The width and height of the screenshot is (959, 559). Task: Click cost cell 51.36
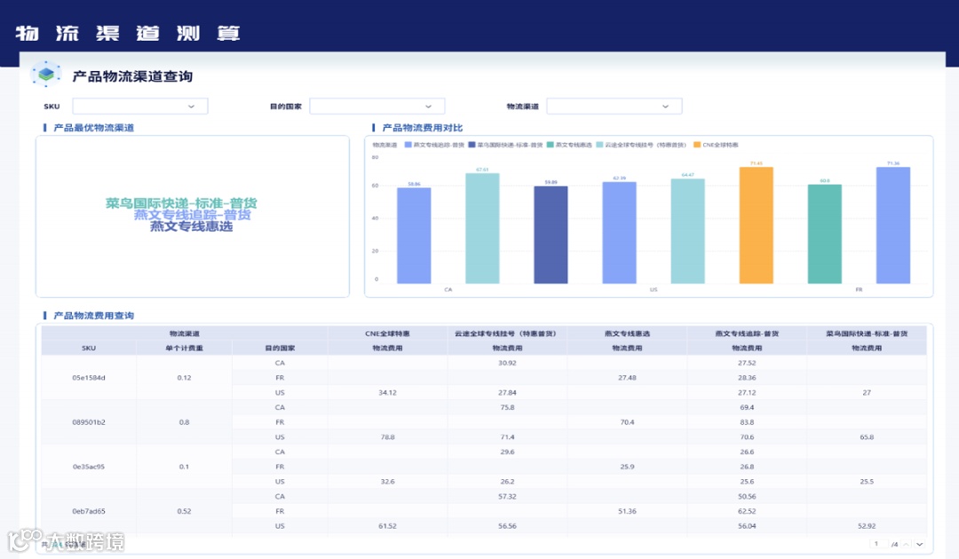coord(628,511)
